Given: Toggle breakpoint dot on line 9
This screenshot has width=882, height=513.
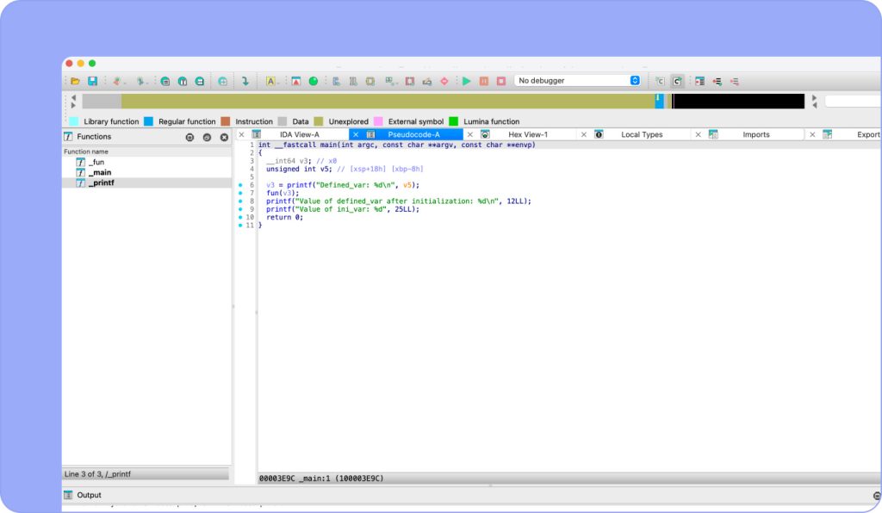Looking at the screenshot, I should click(240, 209).
